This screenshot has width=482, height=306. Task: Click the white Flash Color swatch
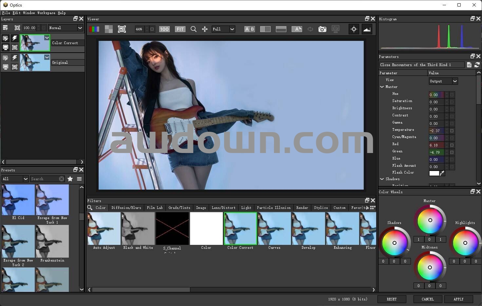(x=434, y=173)
